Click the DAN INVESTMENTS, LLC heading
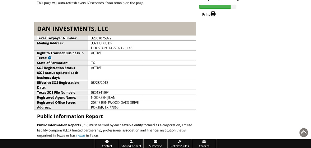Screen dimensions: 311x148 click(72, 29)
